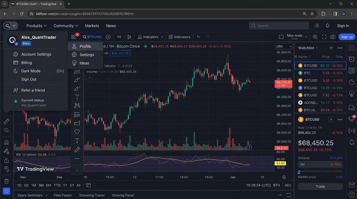Click the three dots in drawing toolbar

[77, 158]
